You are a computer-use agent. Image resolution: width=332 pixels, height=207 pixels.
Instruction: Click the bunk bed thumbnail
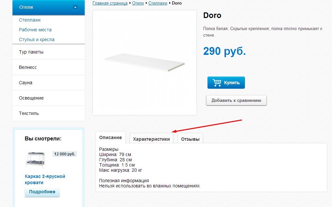pos(35,159)
